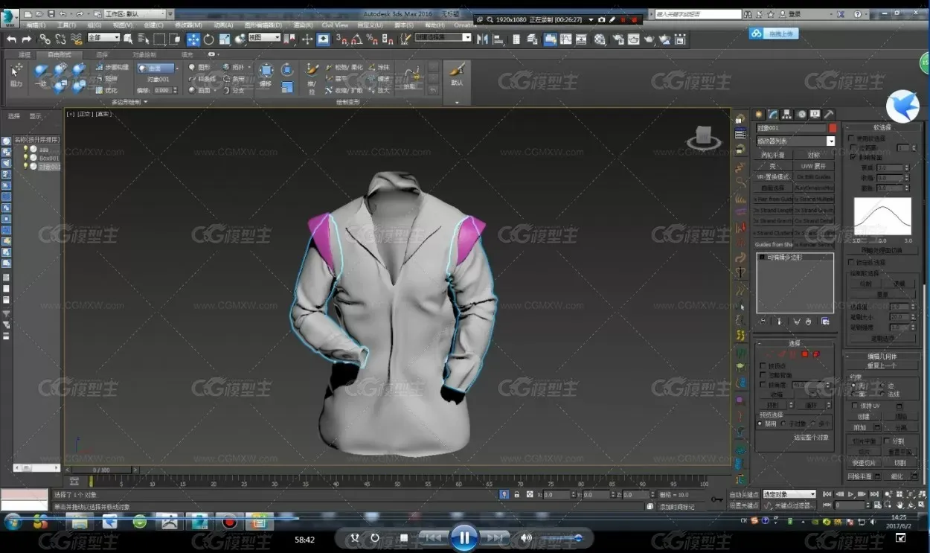Click the Pin Stack icon below modifier list

point(762,322)
